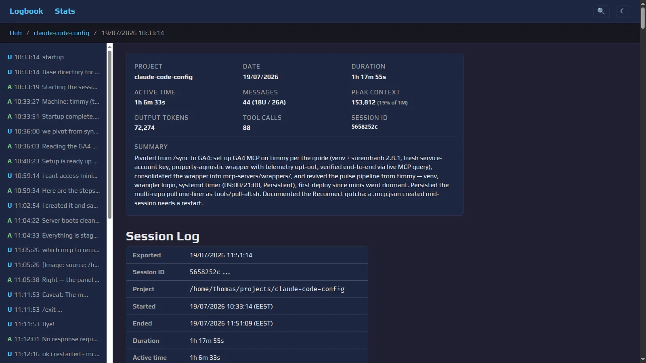Jump to 'Bye!' message entry
The image size is (646, 363).
pos(54,324)
